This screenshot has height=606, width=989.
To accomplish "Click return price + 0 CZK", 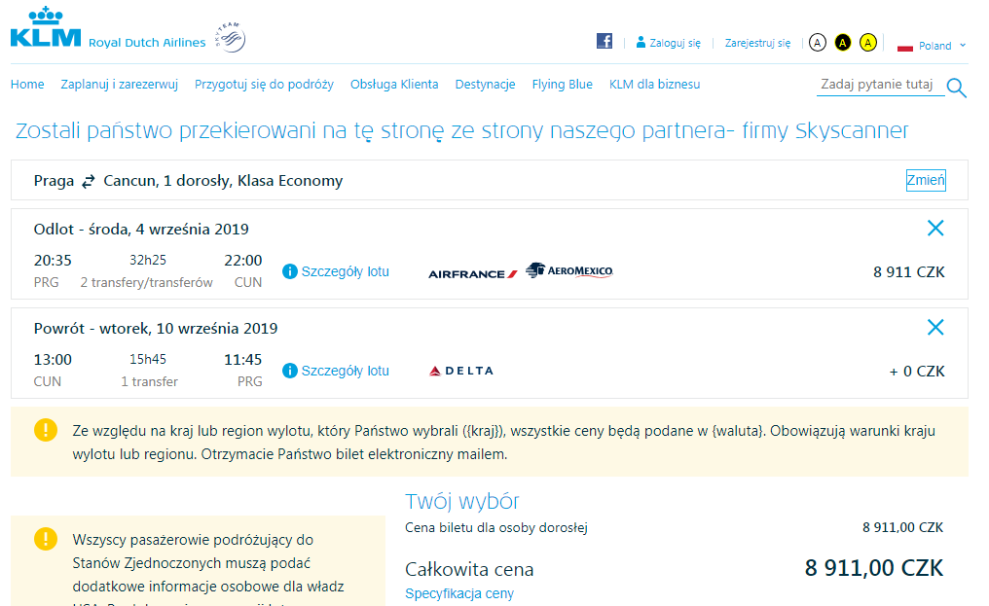I will [x=917, y=372].
